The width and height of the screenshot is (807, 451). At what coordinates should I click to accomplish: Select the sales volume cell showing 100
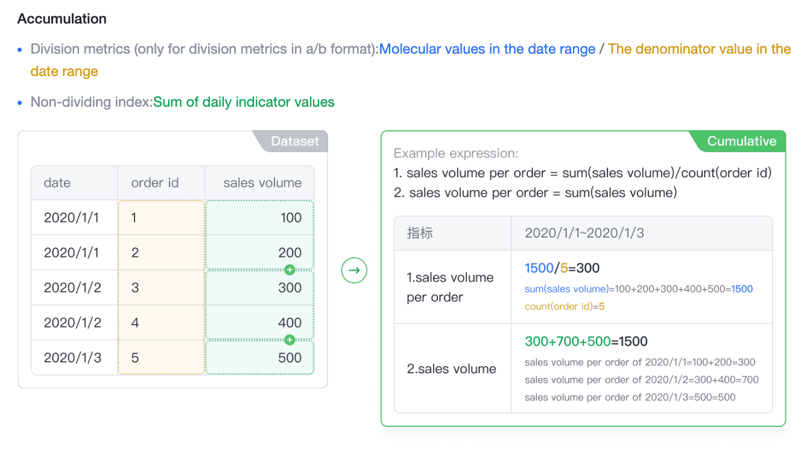pyautogui.click(x=260, y=218)
